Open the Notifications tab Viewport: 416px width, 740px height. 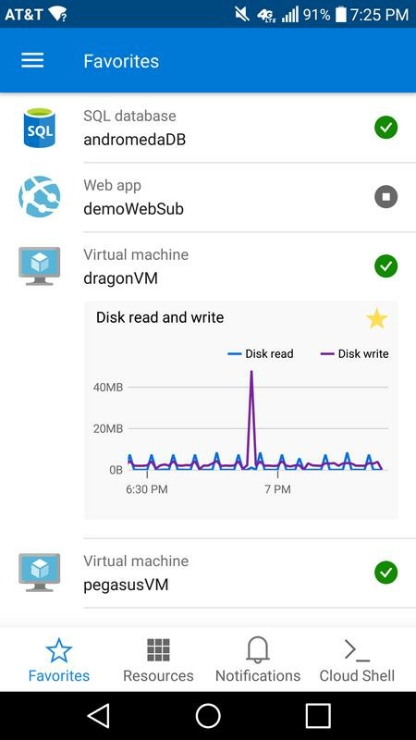[258, 660]
